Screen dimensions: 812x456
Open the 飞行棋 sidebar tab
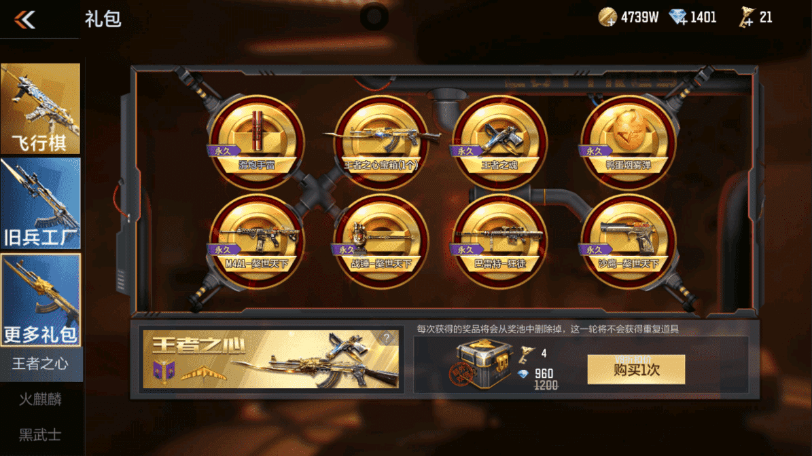40,109
